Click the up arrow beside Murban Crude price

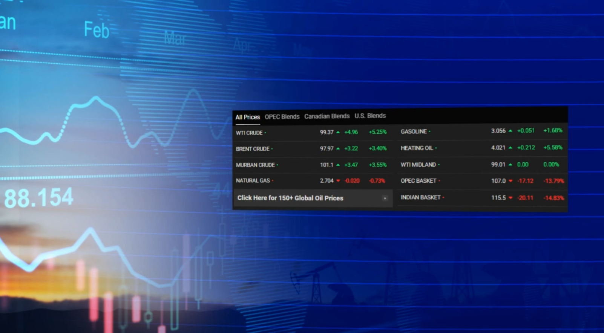click(338, 165)
